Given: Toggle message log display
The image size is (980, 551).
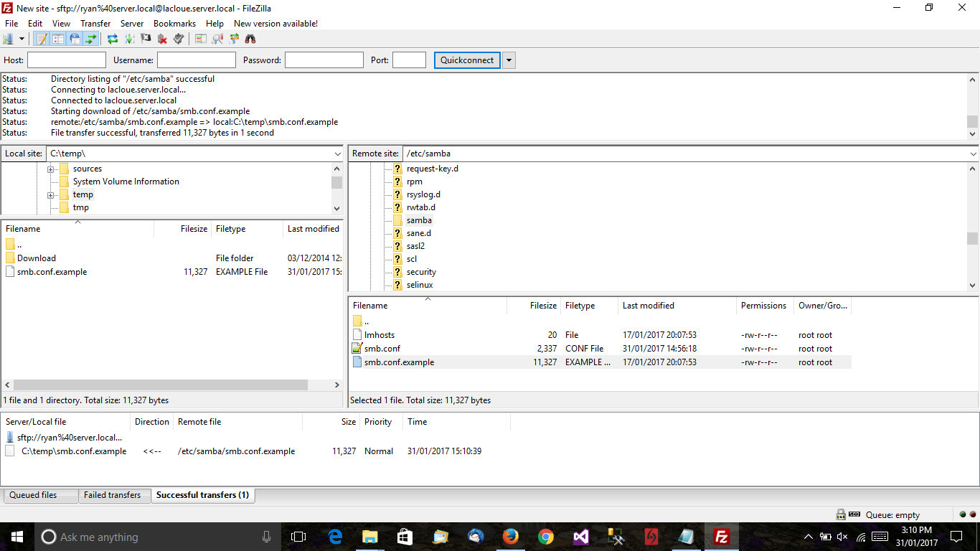Looking at the screenshot, I should click(42, 39).
